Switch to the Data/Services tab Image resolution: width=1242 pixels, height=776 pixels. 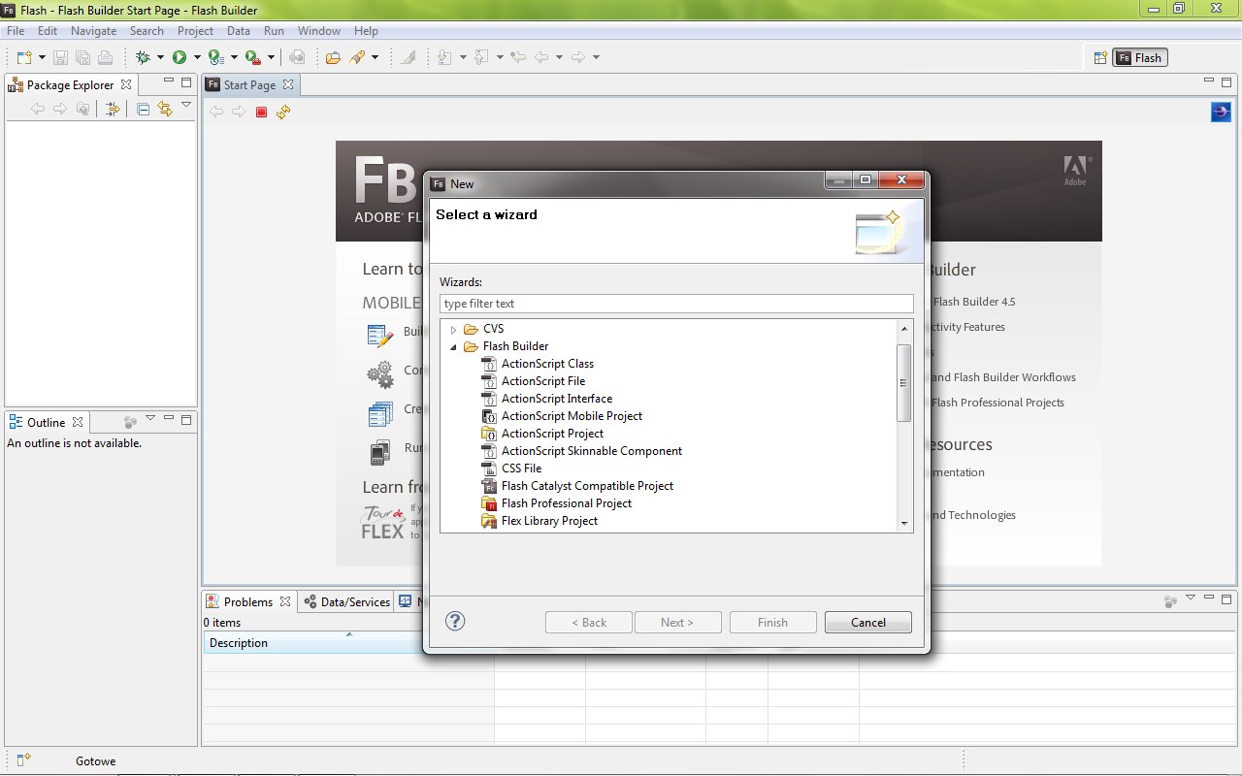[346, 602]
